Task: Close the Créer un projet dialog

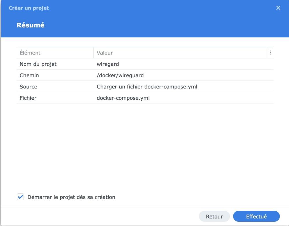Action: tap(278, 8)
